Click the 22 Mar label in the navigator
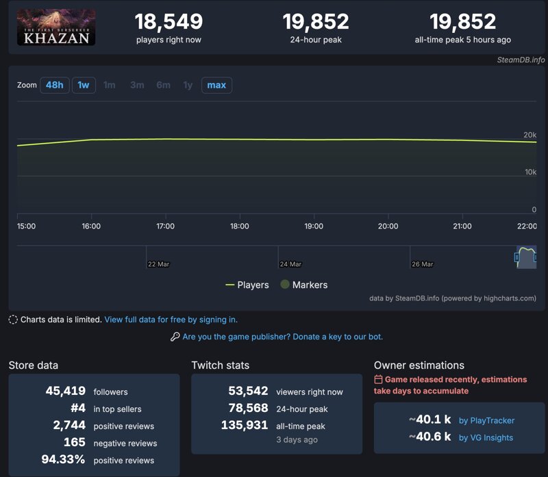This screenshot has width=548, height=477. pyautogui.click(x=159, y=264)
